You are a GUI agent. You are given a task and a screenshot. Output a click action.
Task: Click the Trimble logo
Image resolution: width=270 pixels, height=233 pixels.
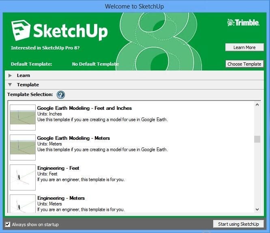pyautogui.click(x=243, y=23)
